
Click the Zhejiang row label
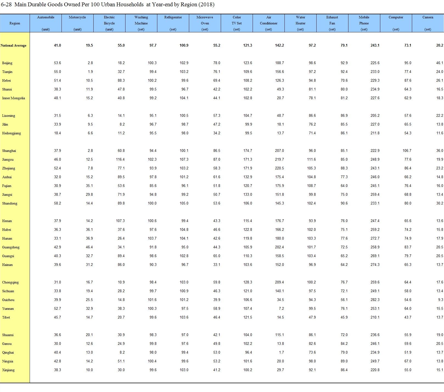(x=9, y=168)
